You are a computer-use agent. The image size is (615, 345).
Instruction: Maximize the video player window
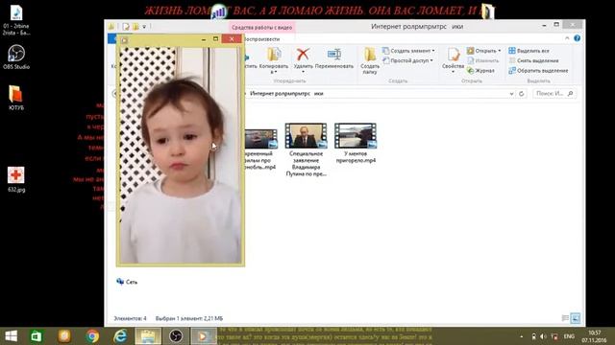[x=215, y=39]
